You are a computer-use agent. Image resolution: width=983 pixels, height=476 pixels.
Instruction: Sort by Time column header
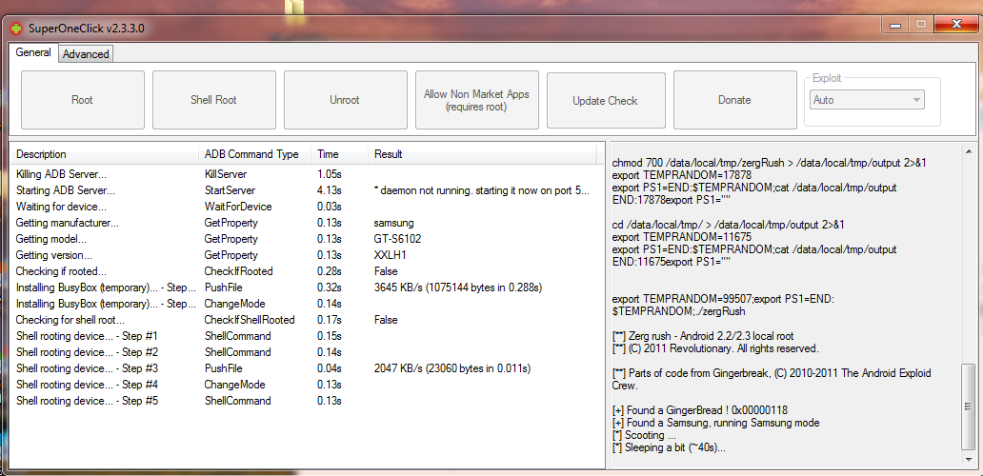coord(340,154)
